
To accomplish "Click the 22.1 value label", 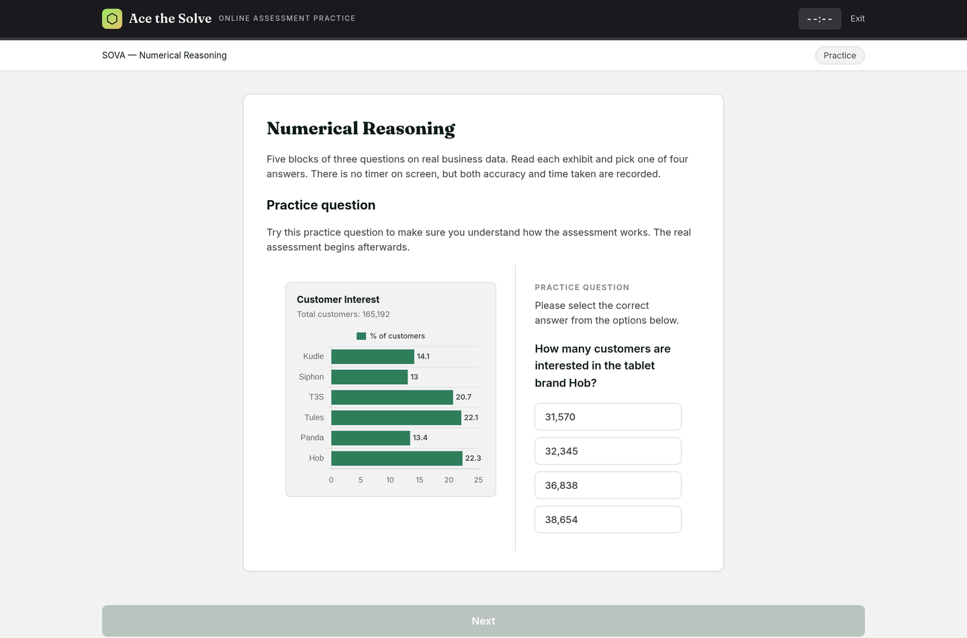I will coord(471,418).
